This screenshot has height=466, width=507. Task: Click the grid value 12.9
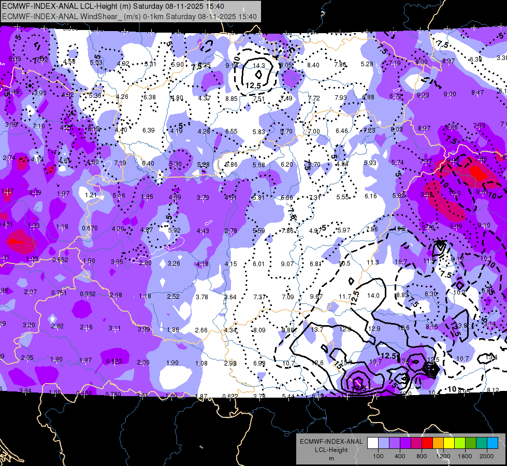coord(374,329)
